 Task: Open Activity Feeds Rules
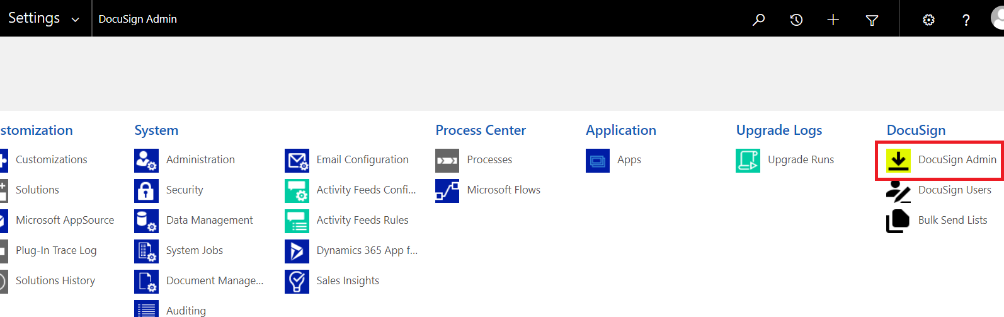tap(362, 220)
